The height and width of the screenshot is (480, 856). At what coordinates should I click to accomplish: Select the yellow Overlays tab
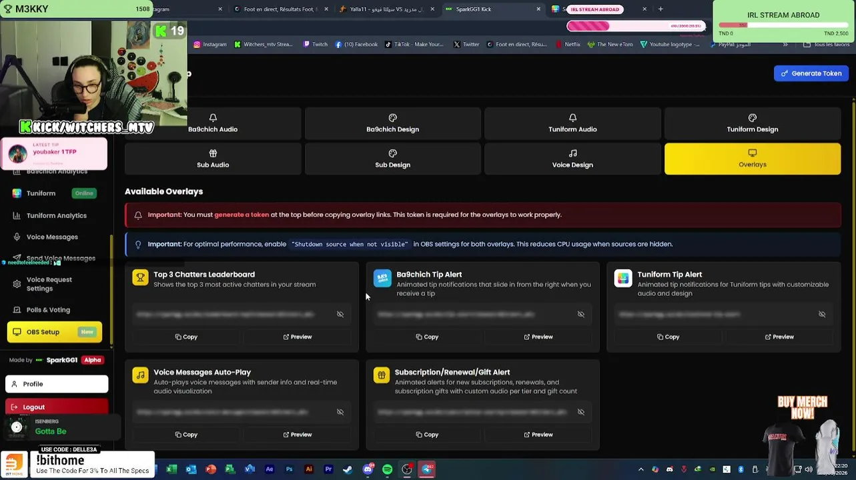tap(752, 159)
